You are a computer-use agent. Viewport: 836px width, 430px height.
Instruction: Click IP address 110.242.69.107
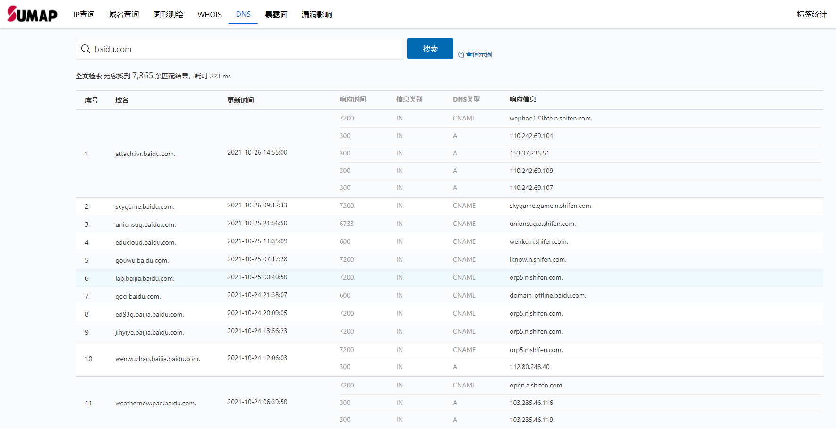[531, 188]
